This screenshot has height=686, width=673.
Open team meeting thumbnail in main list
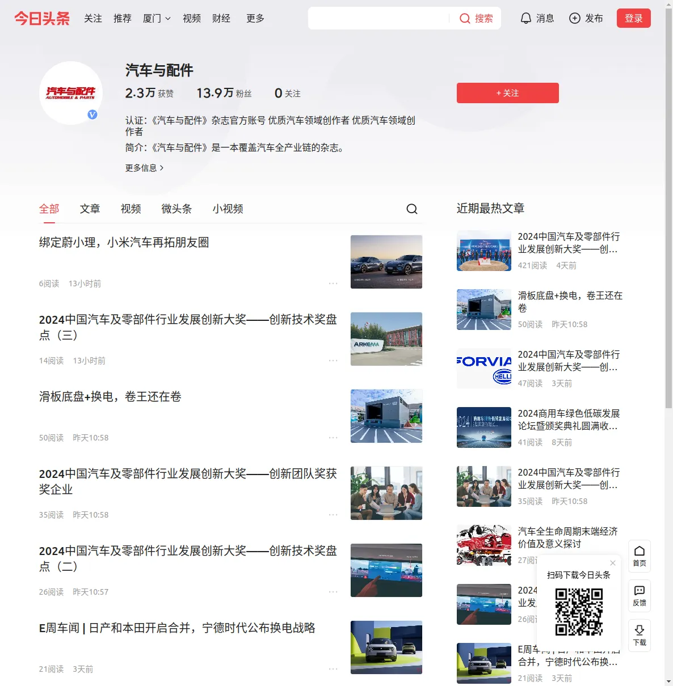click(386, 493)
